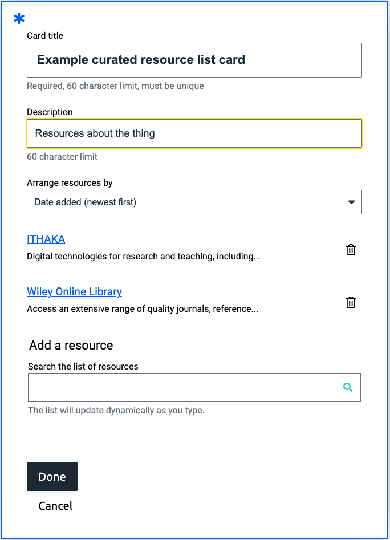Click the blue asterisk symbol
Viewport: 390px width, 540px height.
(19, 18)
